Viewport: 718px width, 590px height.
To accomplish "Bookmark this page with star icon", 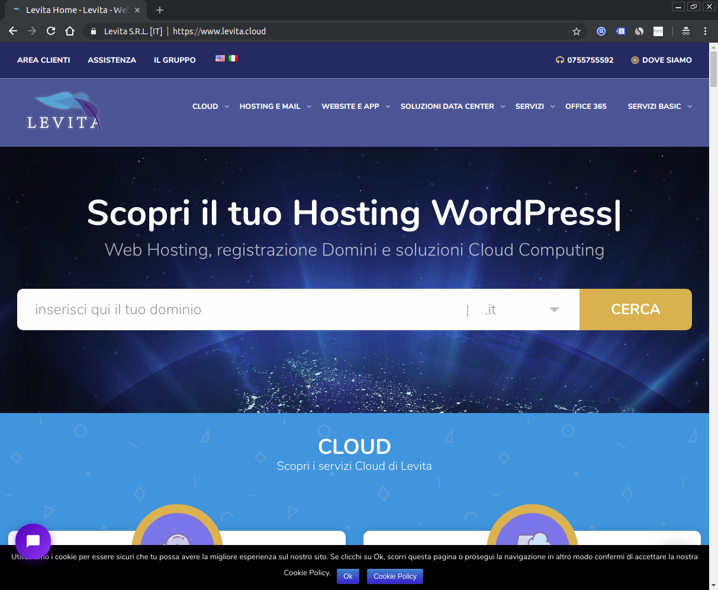I will point(577,31).
